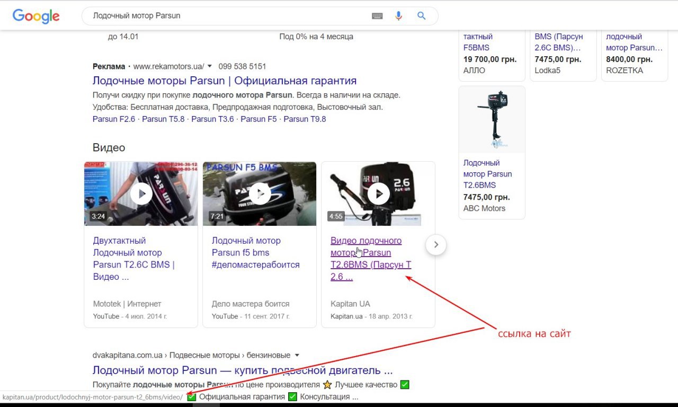
Task: Show next videos with carousel arrow
Action: [x=436, y=245]
